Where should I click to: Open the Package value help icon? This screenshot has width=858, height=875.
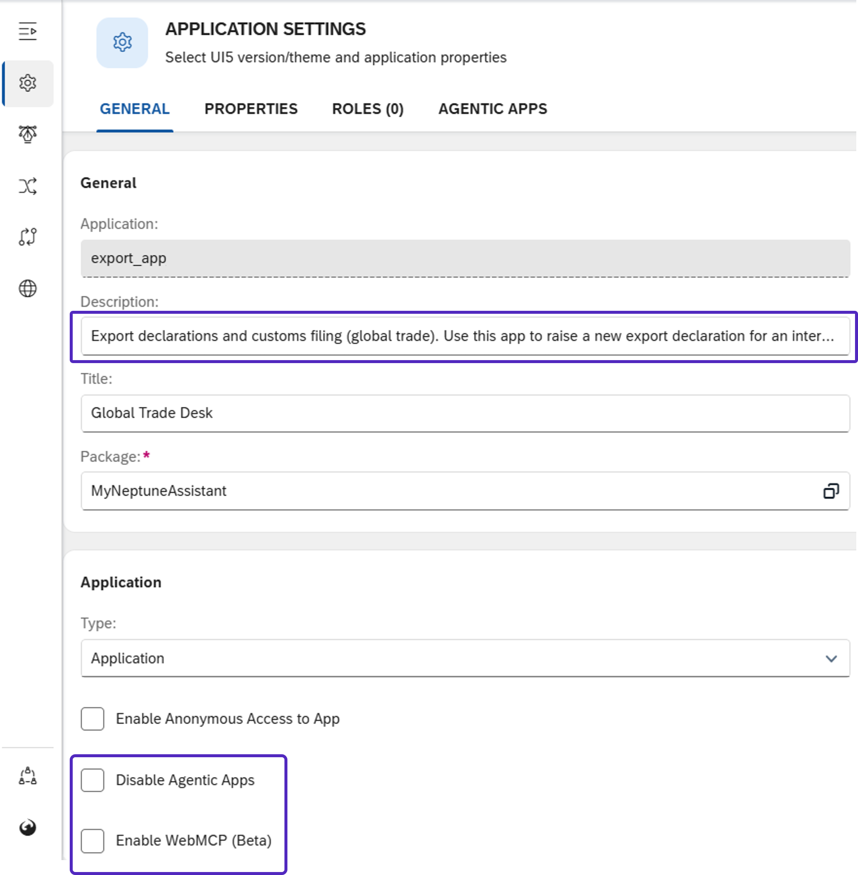pos(831,491)
